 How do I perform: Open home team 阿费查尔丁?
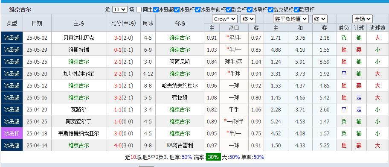coord(78,121)
